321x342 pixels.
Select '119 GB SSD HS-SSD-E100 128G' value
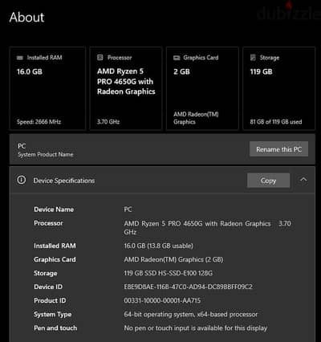click(169, 273)
